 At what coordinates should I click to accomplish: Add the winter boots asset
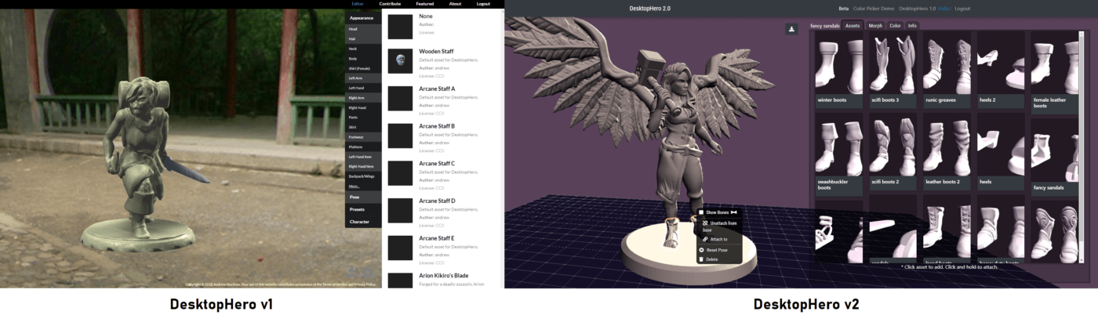(840, 70)
